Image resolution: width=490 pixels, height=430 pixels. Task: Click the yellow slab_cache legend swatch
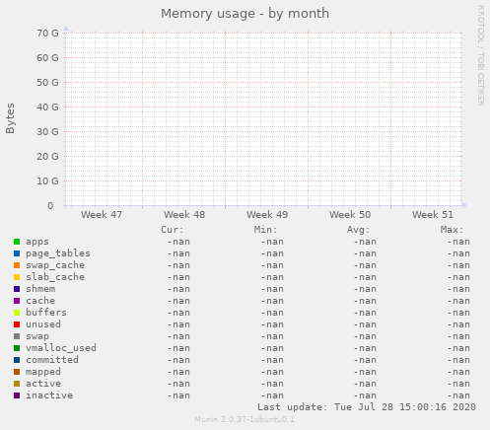click(x=17, y=277)
